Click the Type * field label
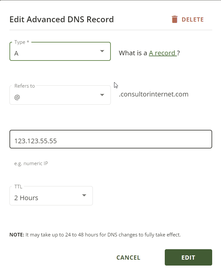 [x=22, y=42]
